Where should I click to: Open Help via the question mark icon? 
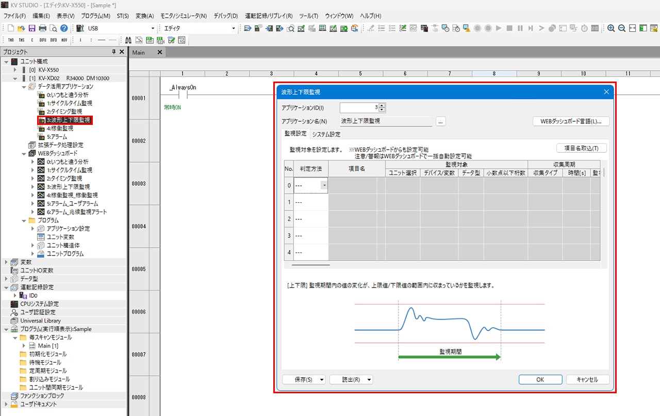pyautogui.click(x=64, y=28)
